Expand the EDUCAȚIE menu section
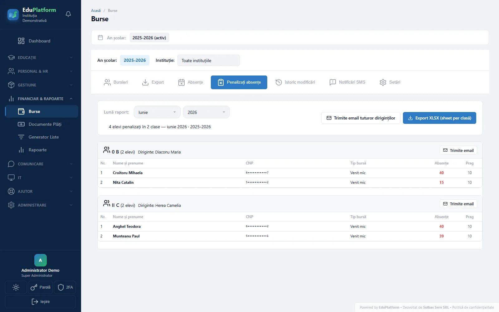Image resolution: width=499 pixels, height=312 pixels. point(41,57)
